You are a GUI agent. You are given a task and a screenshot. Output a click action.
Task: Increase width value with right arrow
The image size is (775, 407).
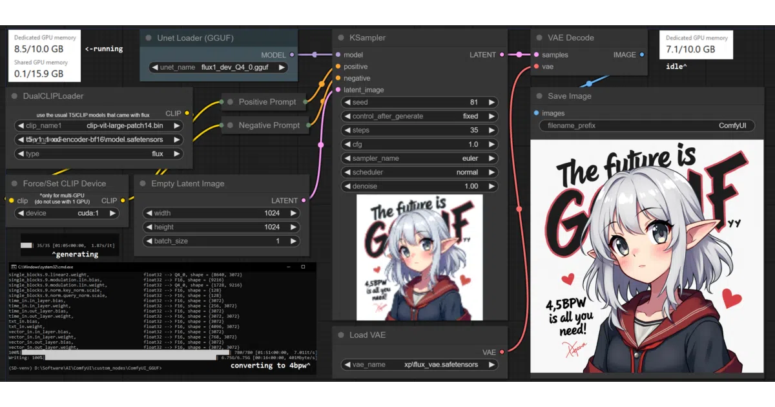pos(293,213)
